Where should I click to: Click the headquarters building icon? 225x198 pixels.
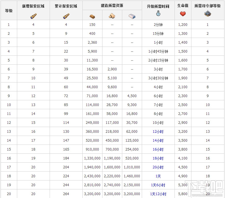click(207, 13)
